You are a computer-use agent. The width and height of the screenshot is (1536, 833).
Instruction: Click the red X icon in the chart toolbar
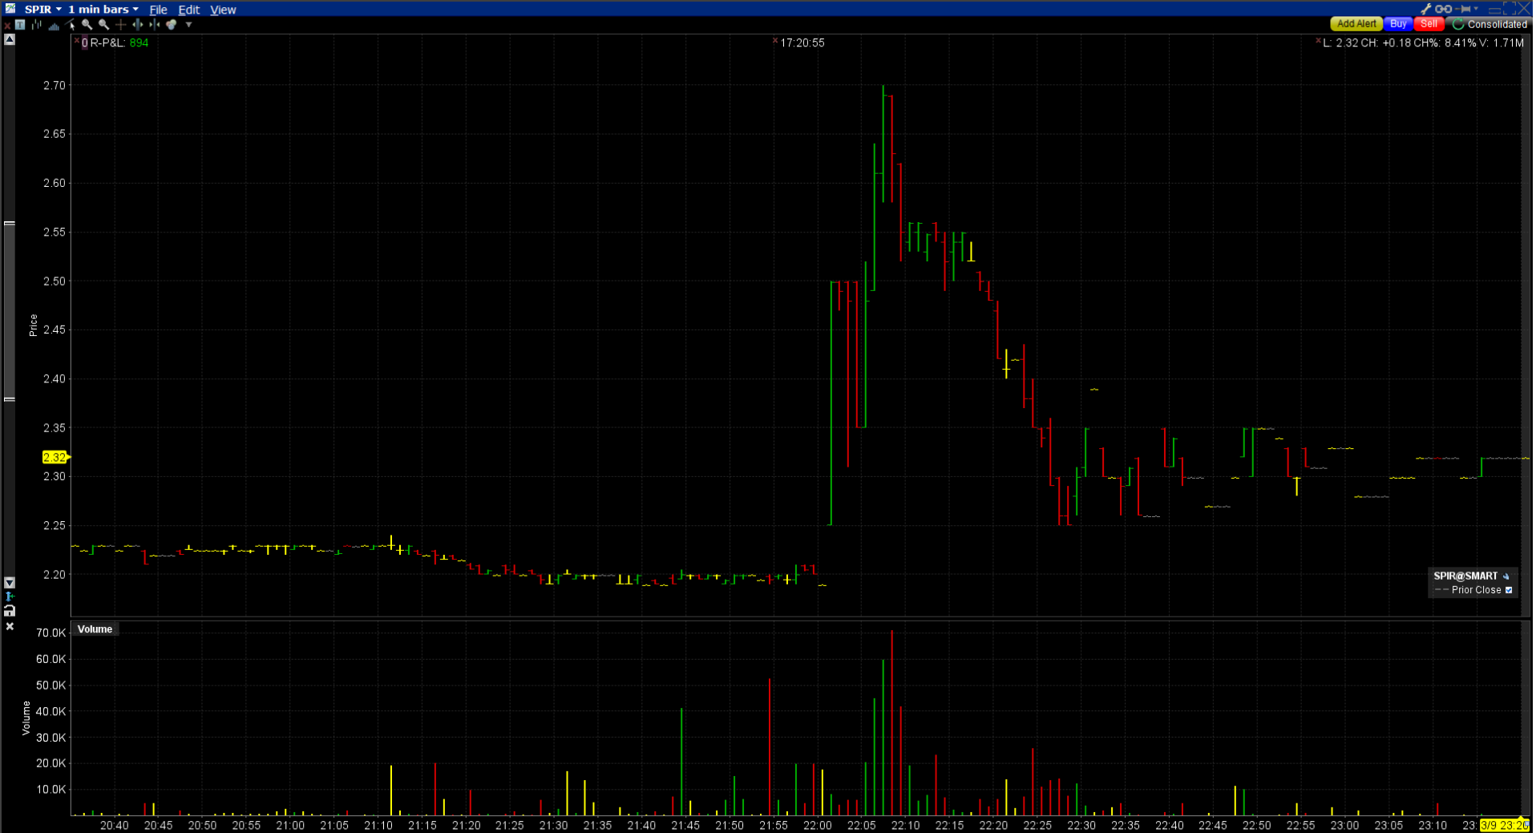click(7, 26)
